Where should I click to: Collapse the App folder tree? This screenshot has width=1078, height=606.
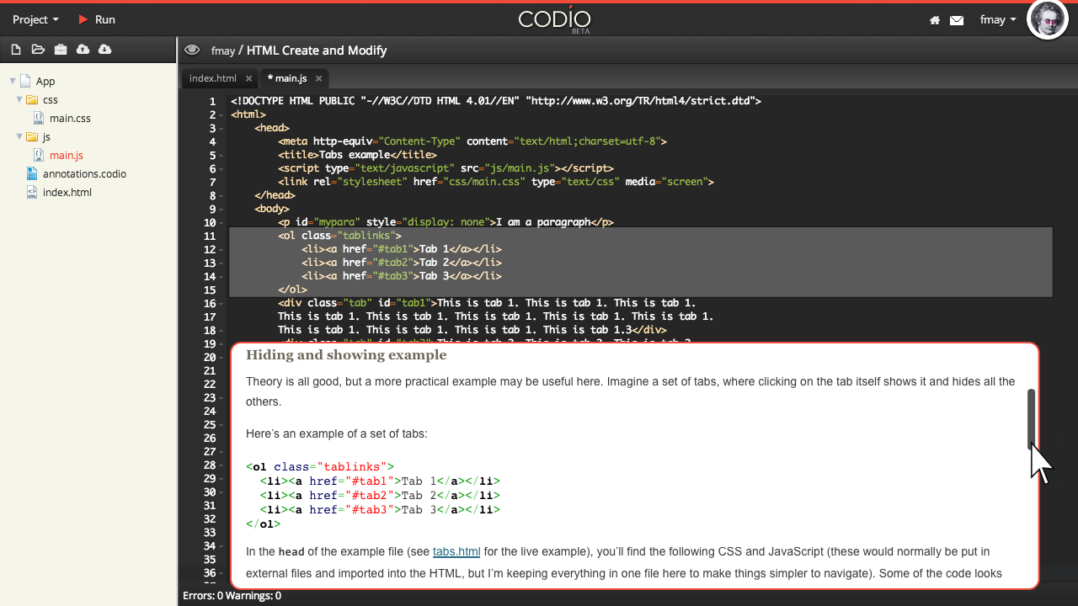tap(12, 81)
